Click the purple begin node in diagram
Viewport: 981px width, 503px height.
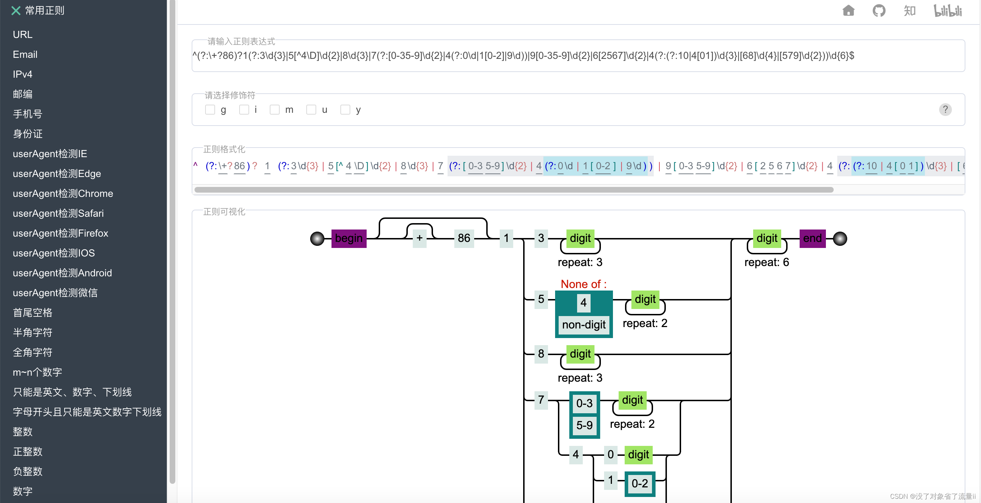[x=349, y=239]
